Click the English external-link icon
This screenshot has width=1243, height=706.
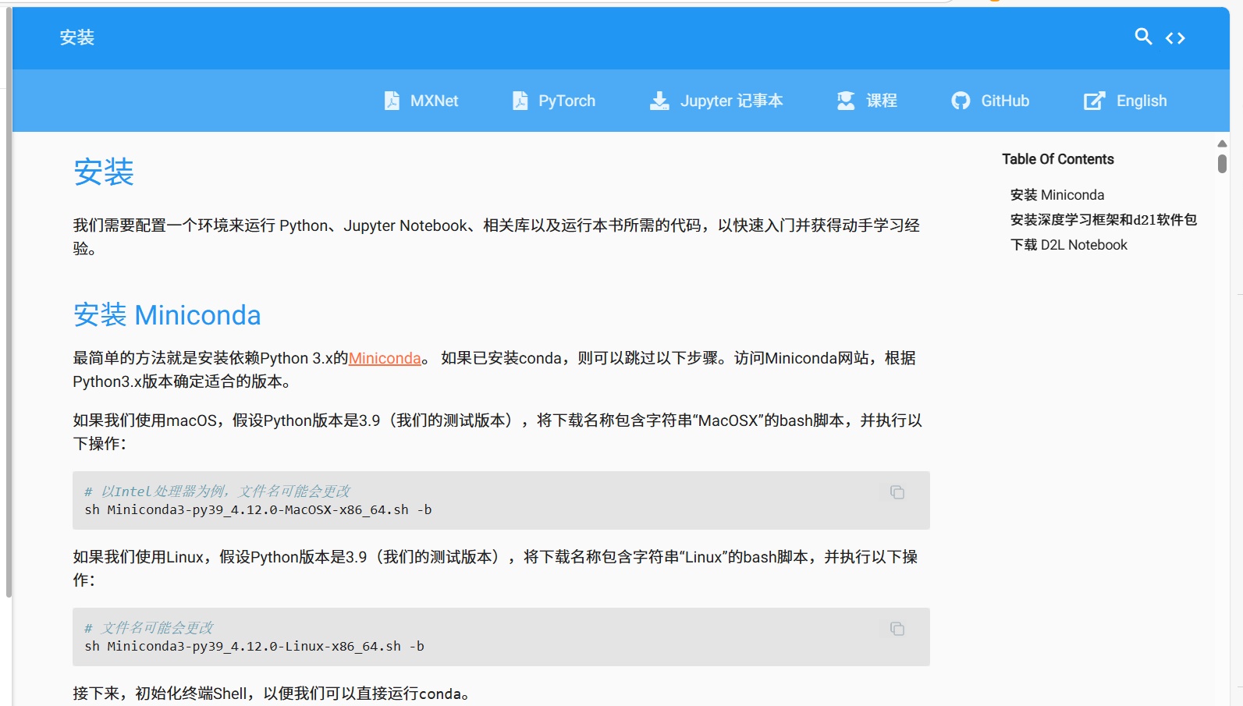1095,101
